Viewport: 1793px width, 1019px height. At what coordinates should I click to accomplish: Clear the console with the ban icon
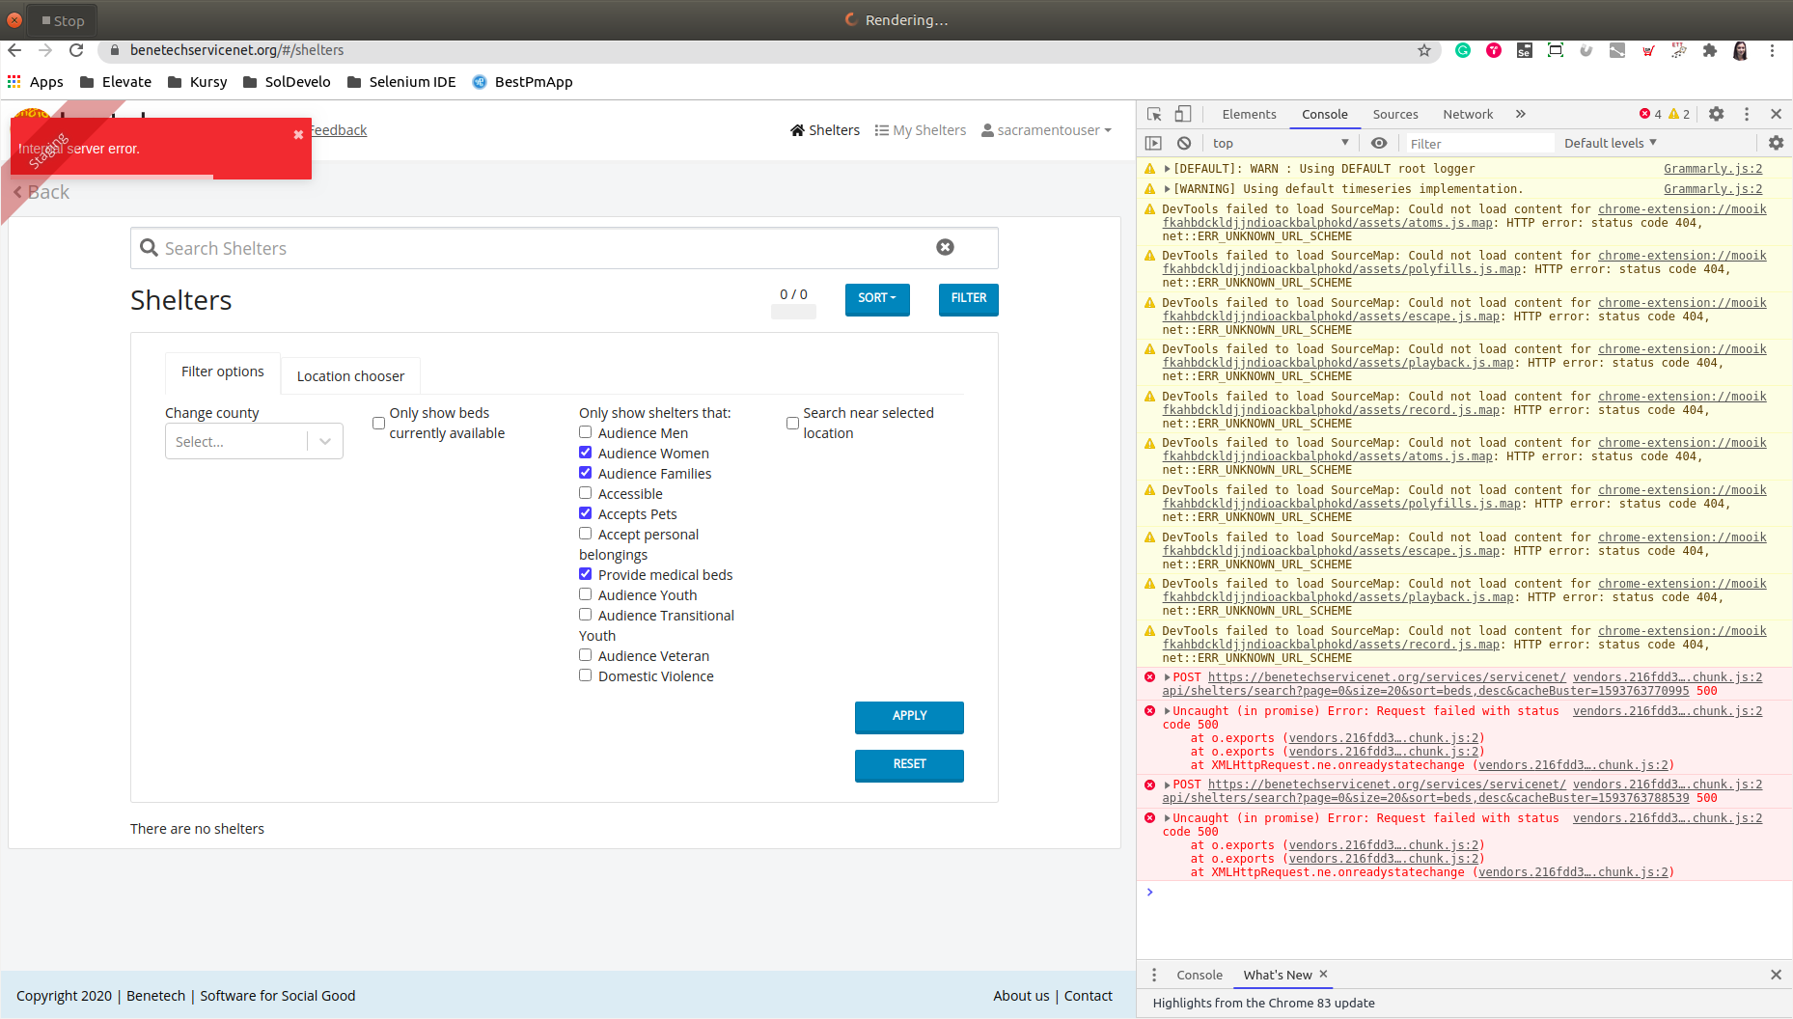(x=1183, y=142)
